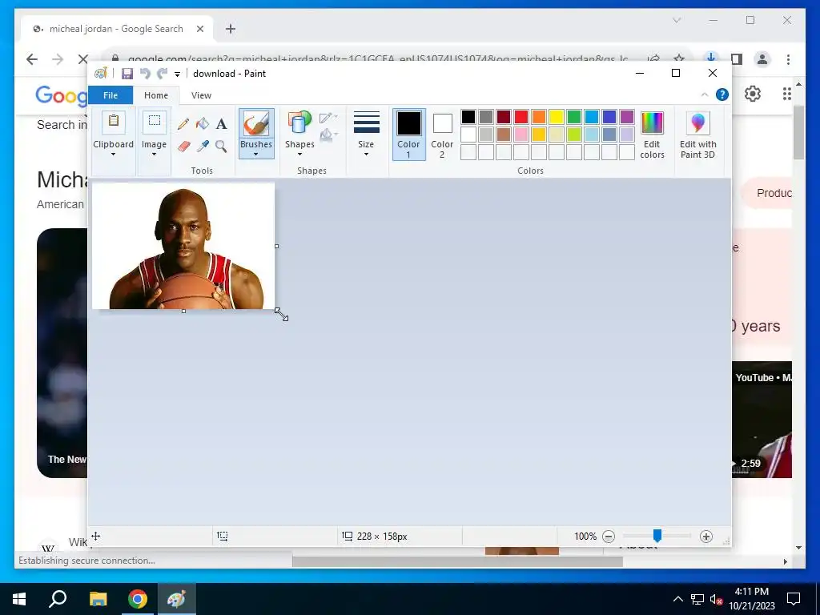Image resolution: width=820 pixels, height=615 pixels.
Task: Pick the red color swatch
Action: click(x=521, y=117)
